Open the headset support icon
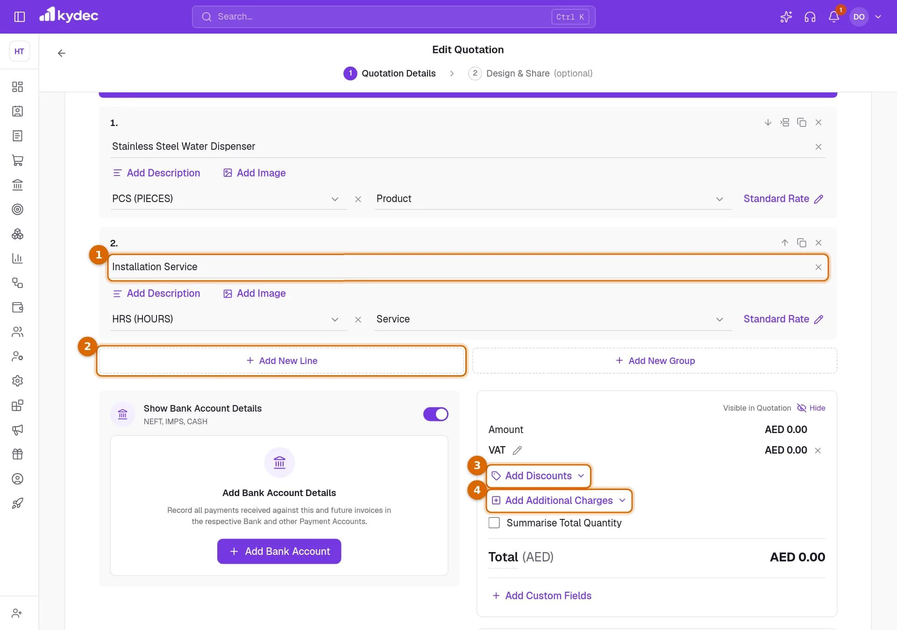 coord(810,17)
